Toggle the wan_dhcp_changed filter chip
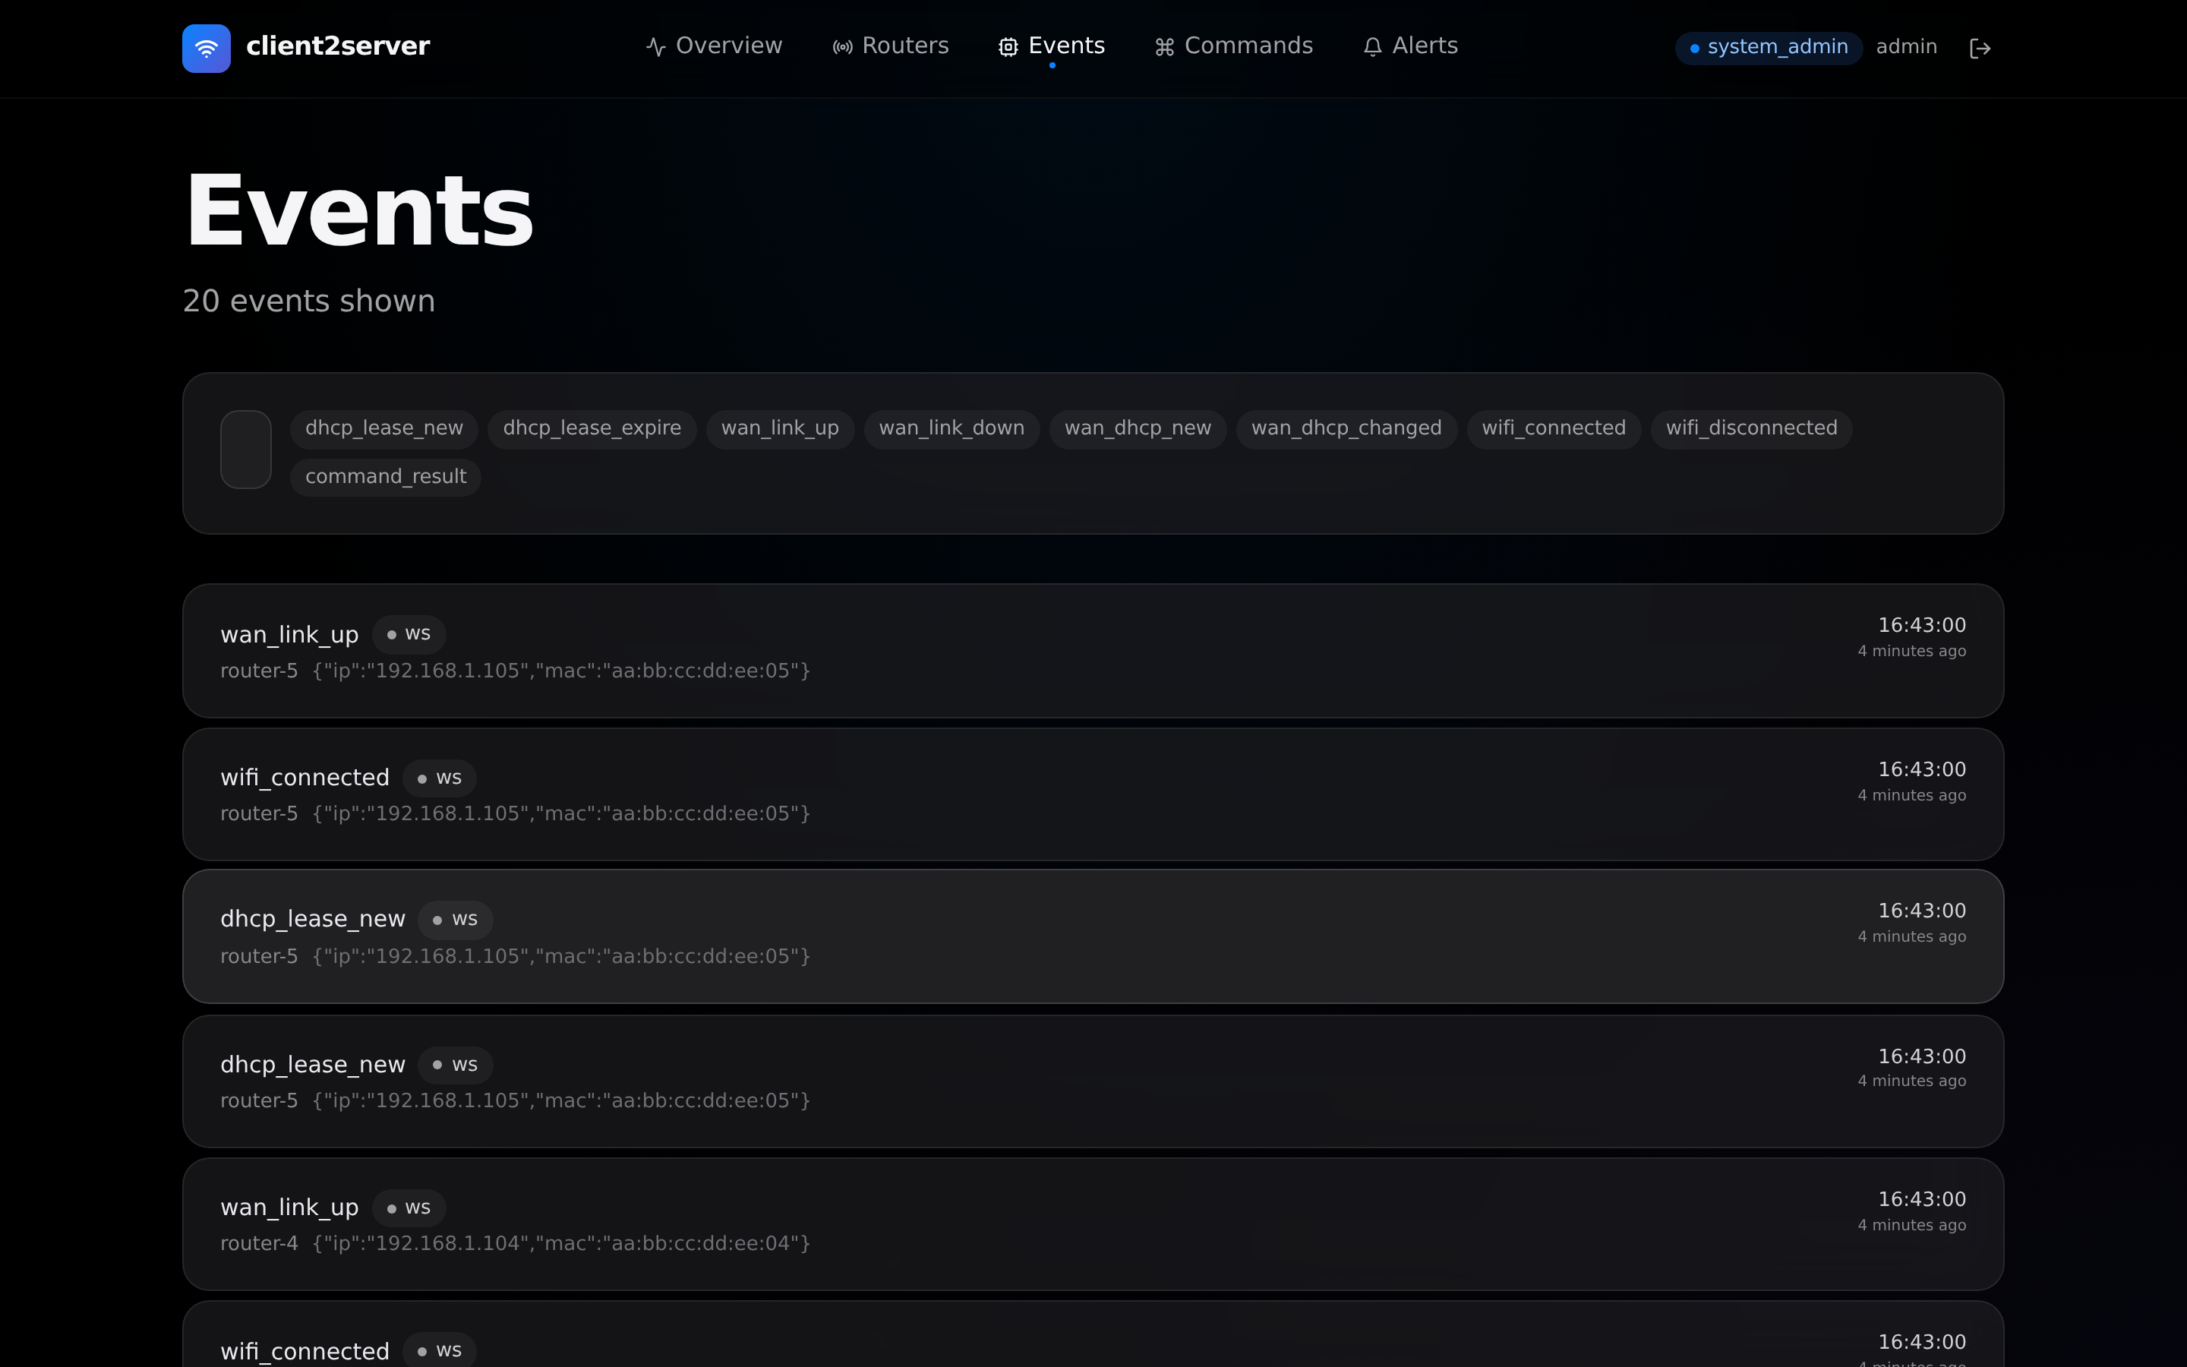Viewport: 2187px width, 1367px height. (1346, 428)
